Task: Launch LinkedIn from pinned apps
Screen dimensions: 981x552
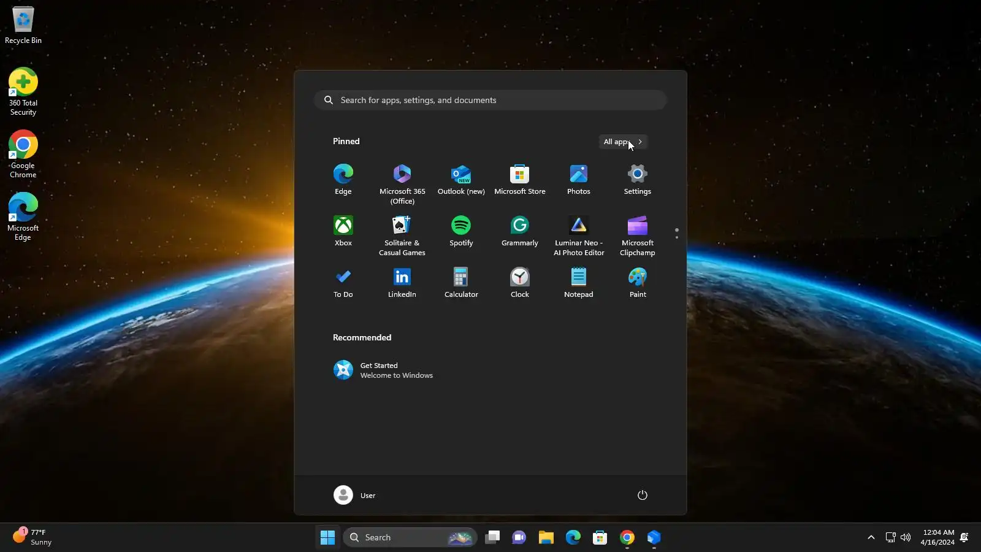Action: (x=402, y=283)
